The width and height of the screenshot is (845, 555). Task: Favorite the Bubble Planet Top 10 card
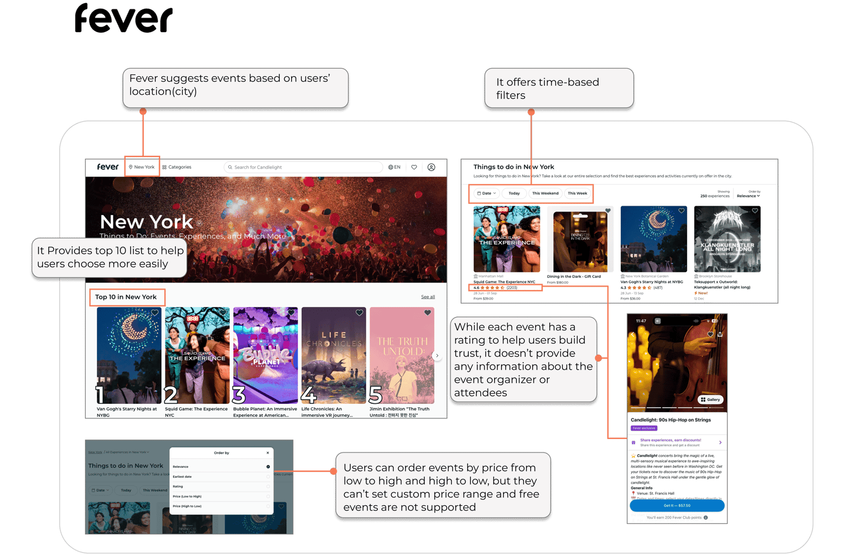(291, 313)
